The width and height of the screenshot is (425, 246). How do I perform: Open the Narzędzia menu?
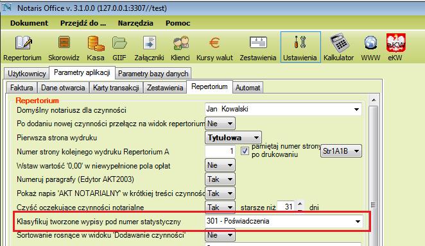135,23
